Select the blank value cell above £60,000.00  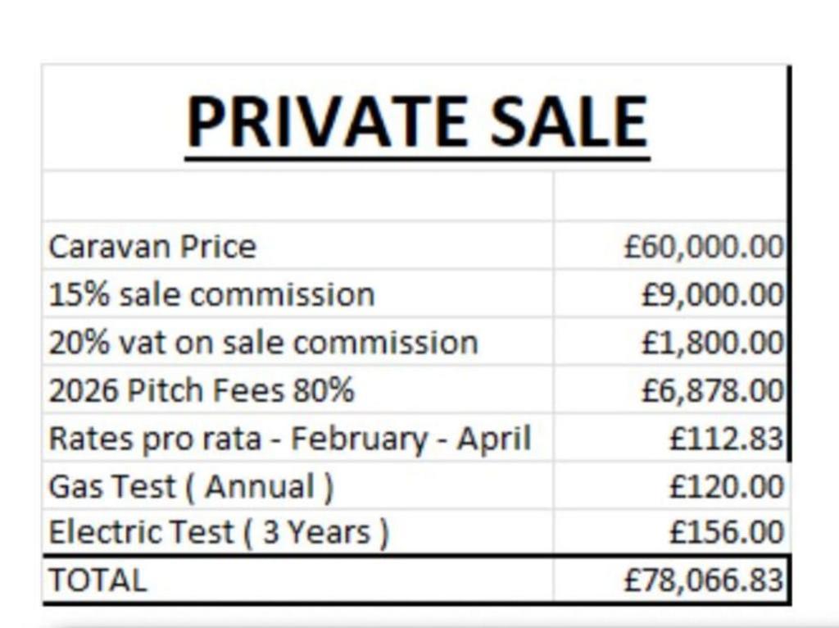click(670, 195)
